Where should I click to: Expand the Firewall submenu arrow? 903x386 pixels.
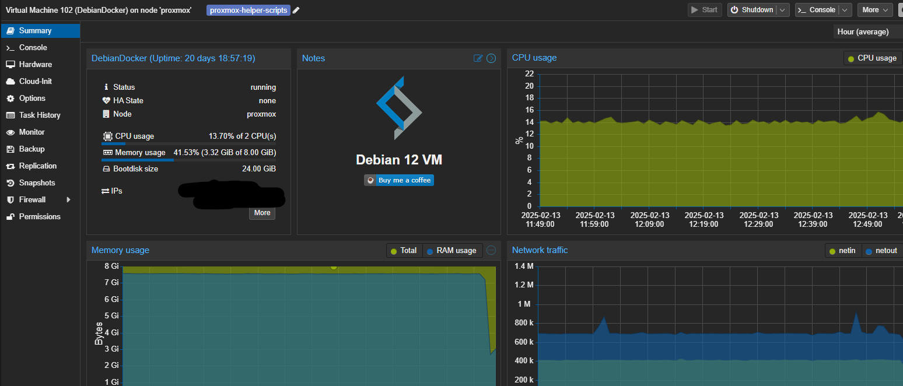point(69,200)
